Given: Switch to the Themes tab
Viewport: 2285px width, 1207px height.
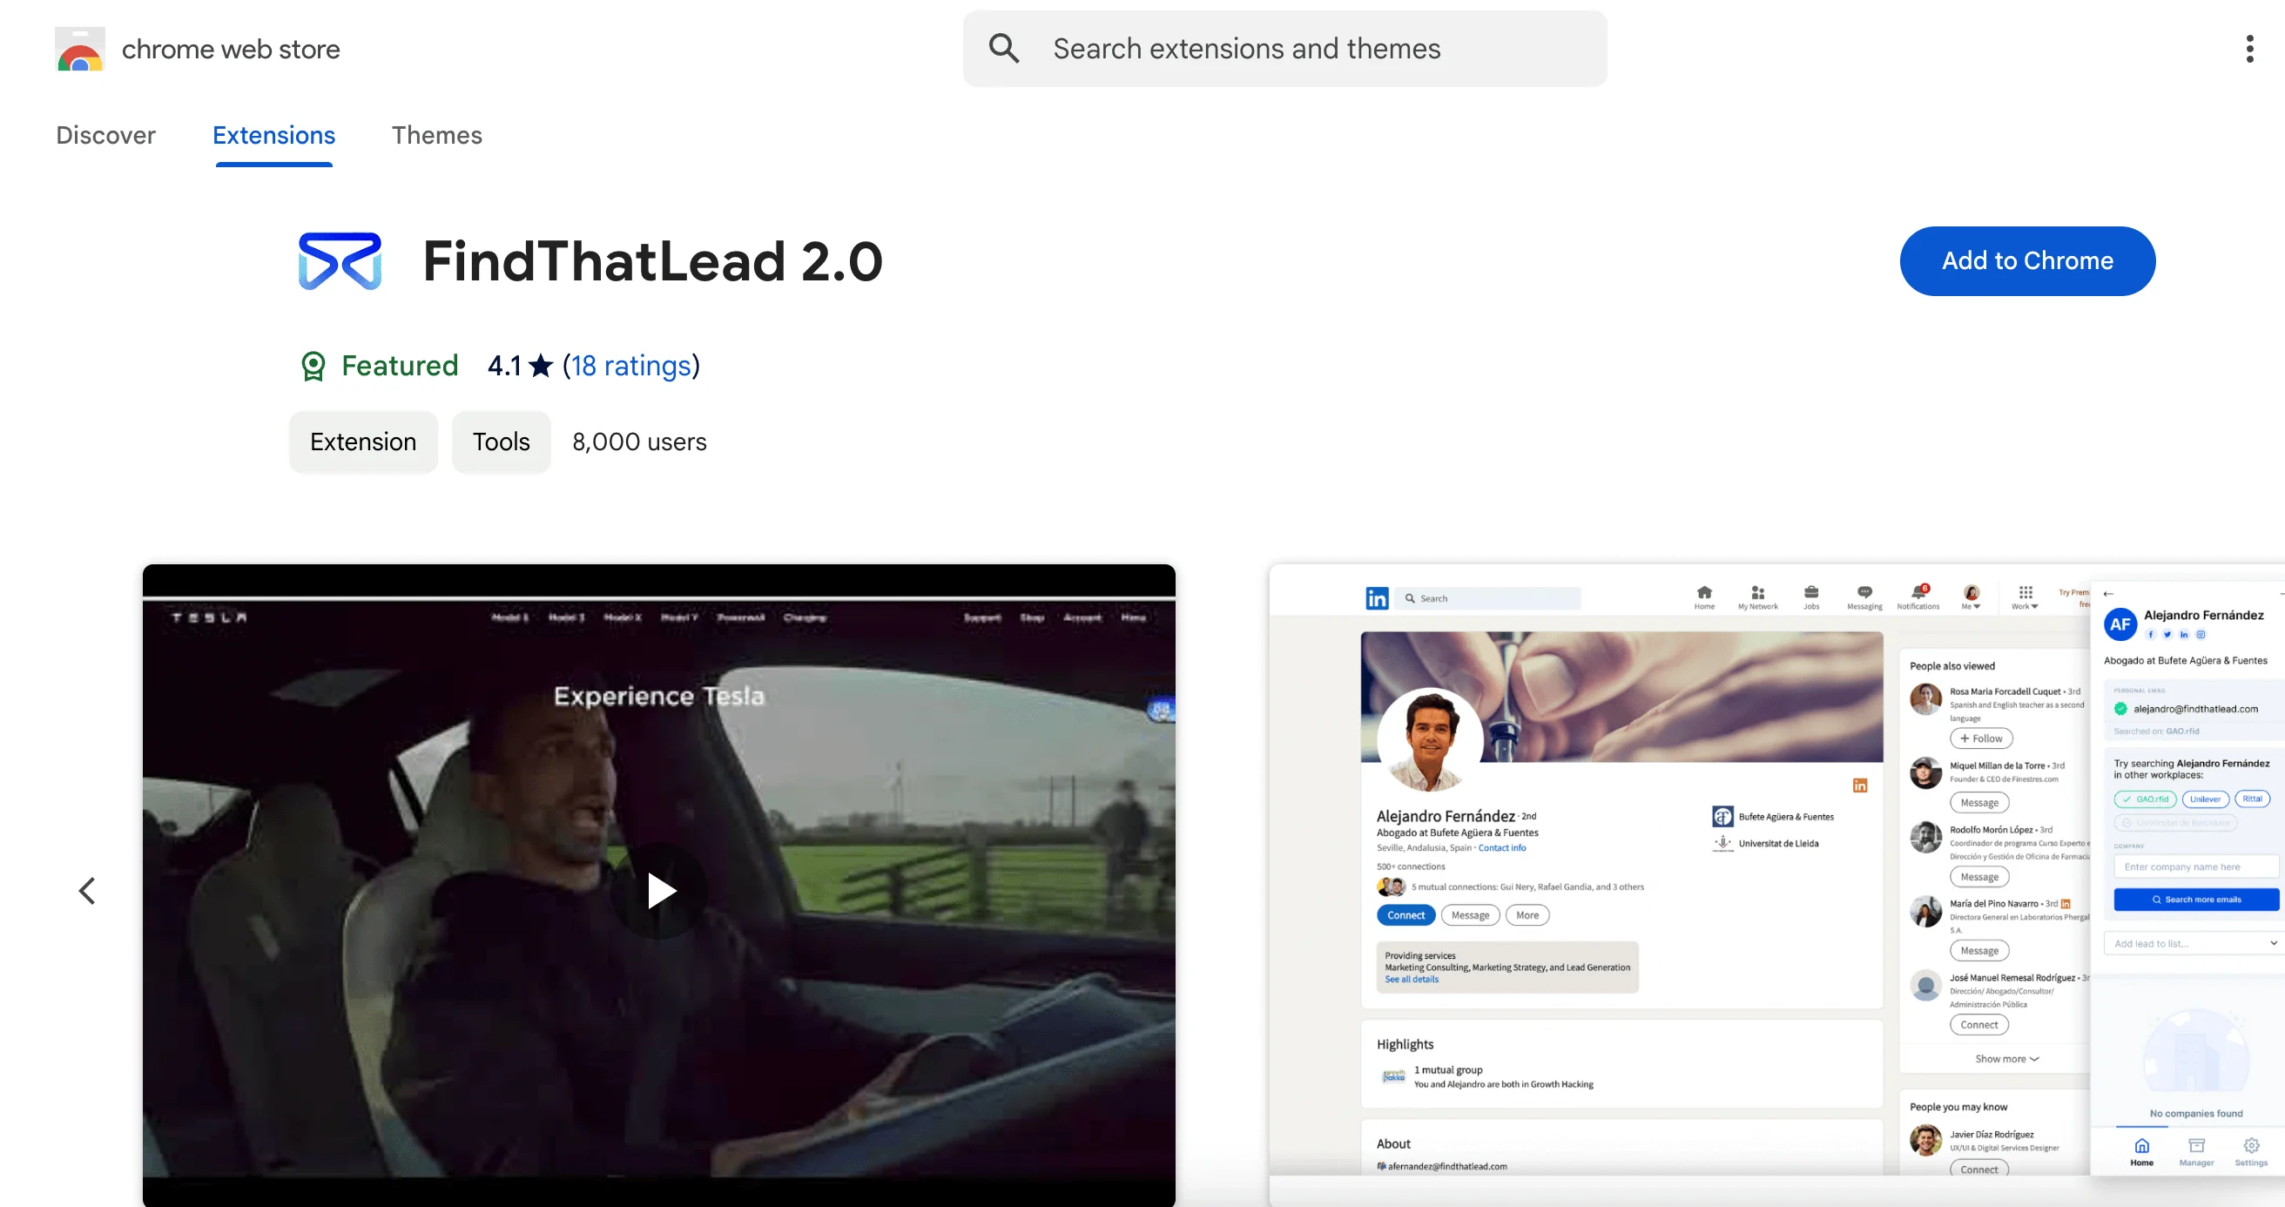Looking at the screenshot, I should click(436, 135).
